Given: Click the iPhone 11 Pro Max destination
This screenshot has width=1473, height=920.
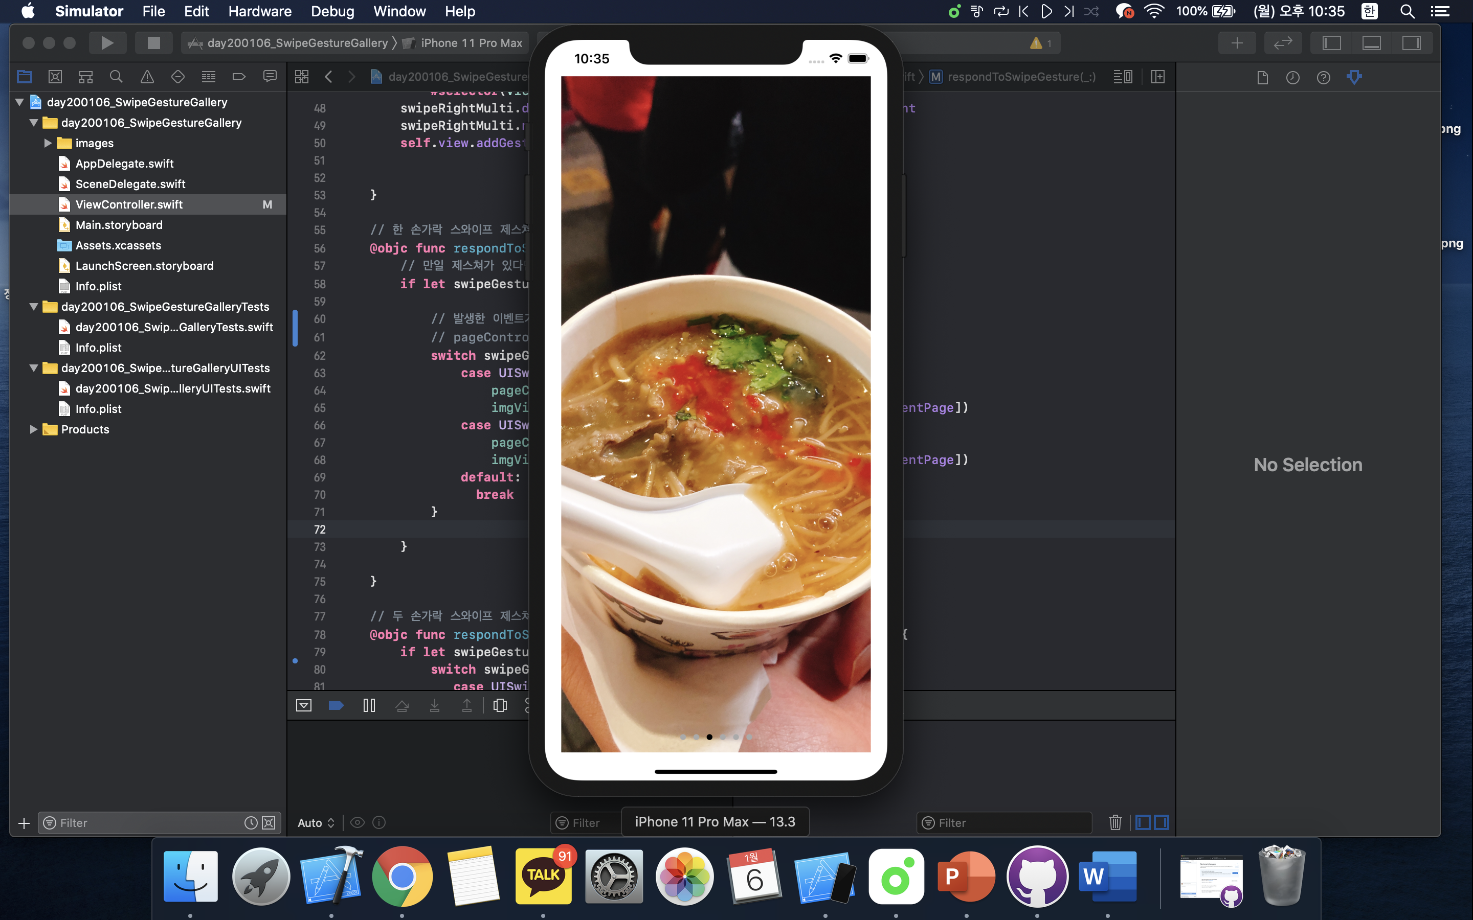Looking at the screenshot, I should coord(471,42).
